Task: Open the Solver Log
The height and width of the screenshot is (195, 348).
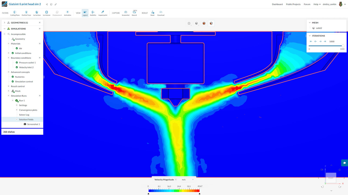Action: pos(24,115)
